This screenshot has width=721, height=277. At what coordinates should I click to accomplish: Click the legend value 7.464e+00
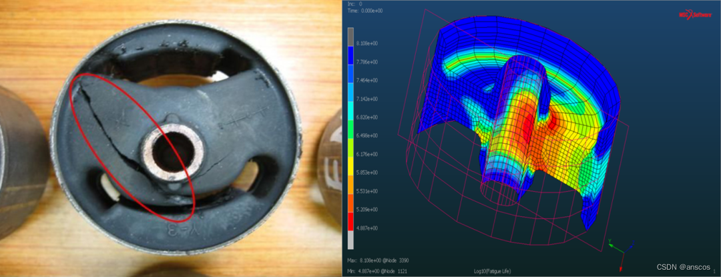pyautogui.click(x=368, y=81)
